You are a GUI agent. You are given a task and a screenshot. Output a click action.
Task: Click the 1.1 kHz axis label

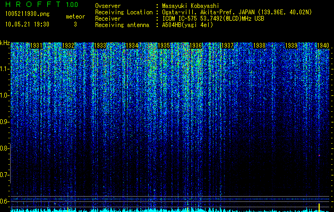click(4, 69)
